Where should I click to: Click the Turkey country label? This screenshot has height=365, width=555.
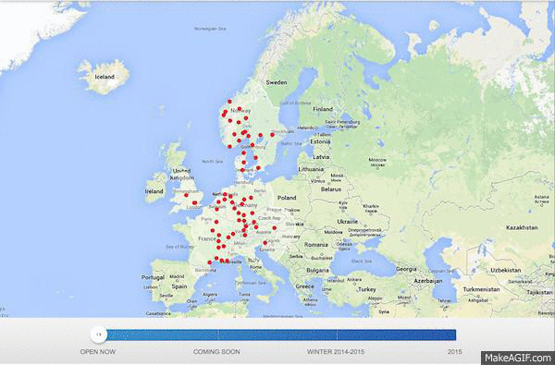(x=366, y=289)
